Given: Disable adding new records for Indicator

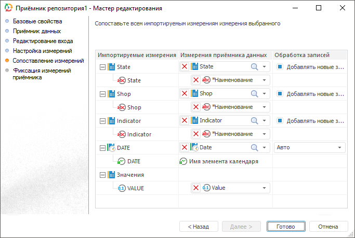Looking at the screenshot, I should point(280,121).
